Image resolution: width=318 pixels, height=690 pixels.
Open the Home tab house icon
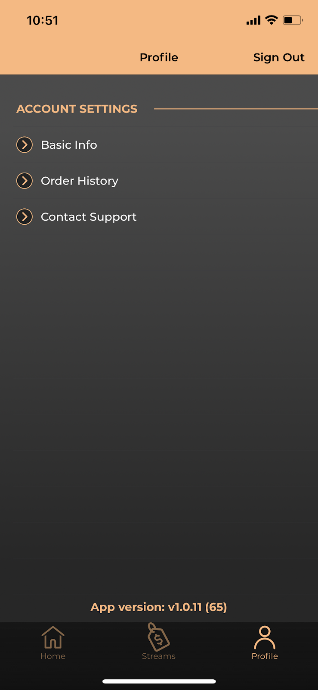[x=53, y=637]
